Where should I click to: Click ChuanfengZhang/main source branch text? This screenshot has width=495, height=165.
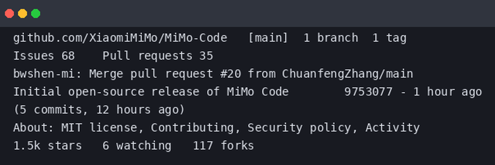tap(347, 74)
